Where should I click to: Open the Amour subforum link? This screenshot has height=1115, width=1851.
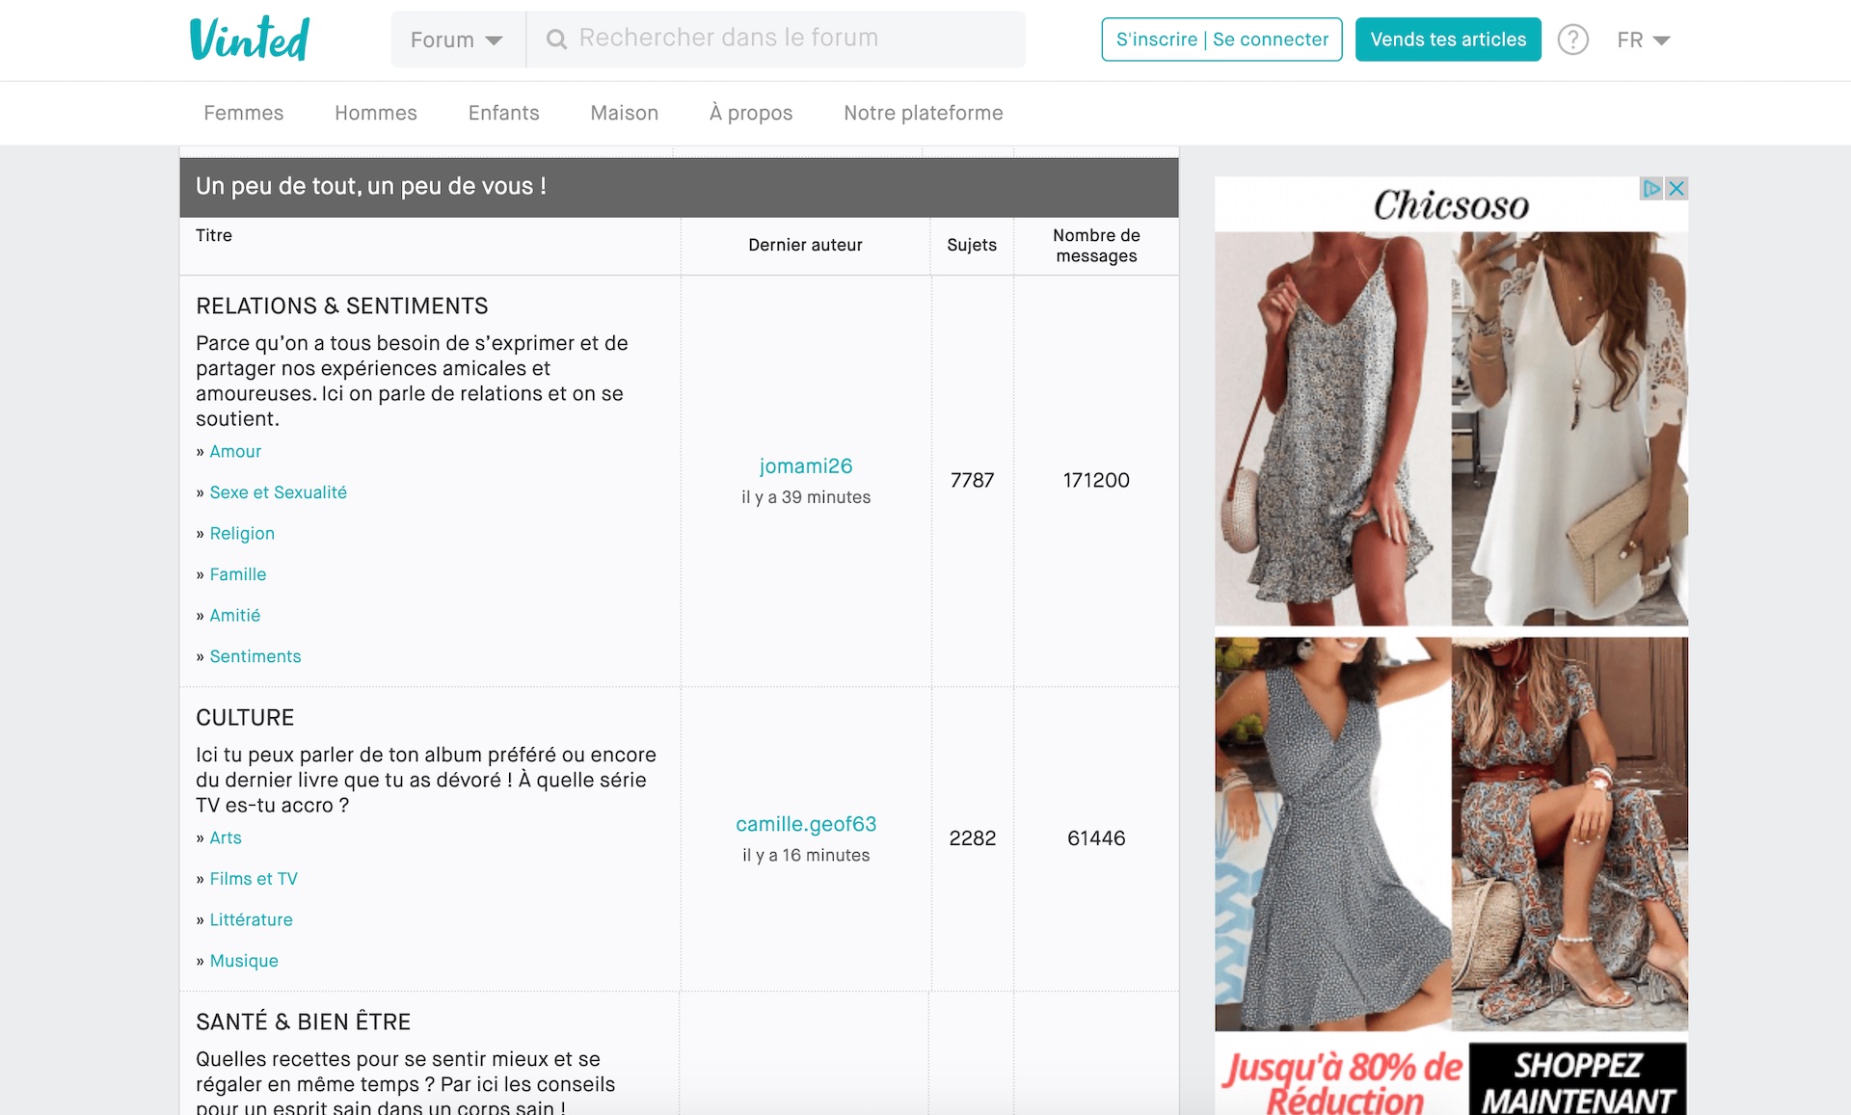pos(235,451)
